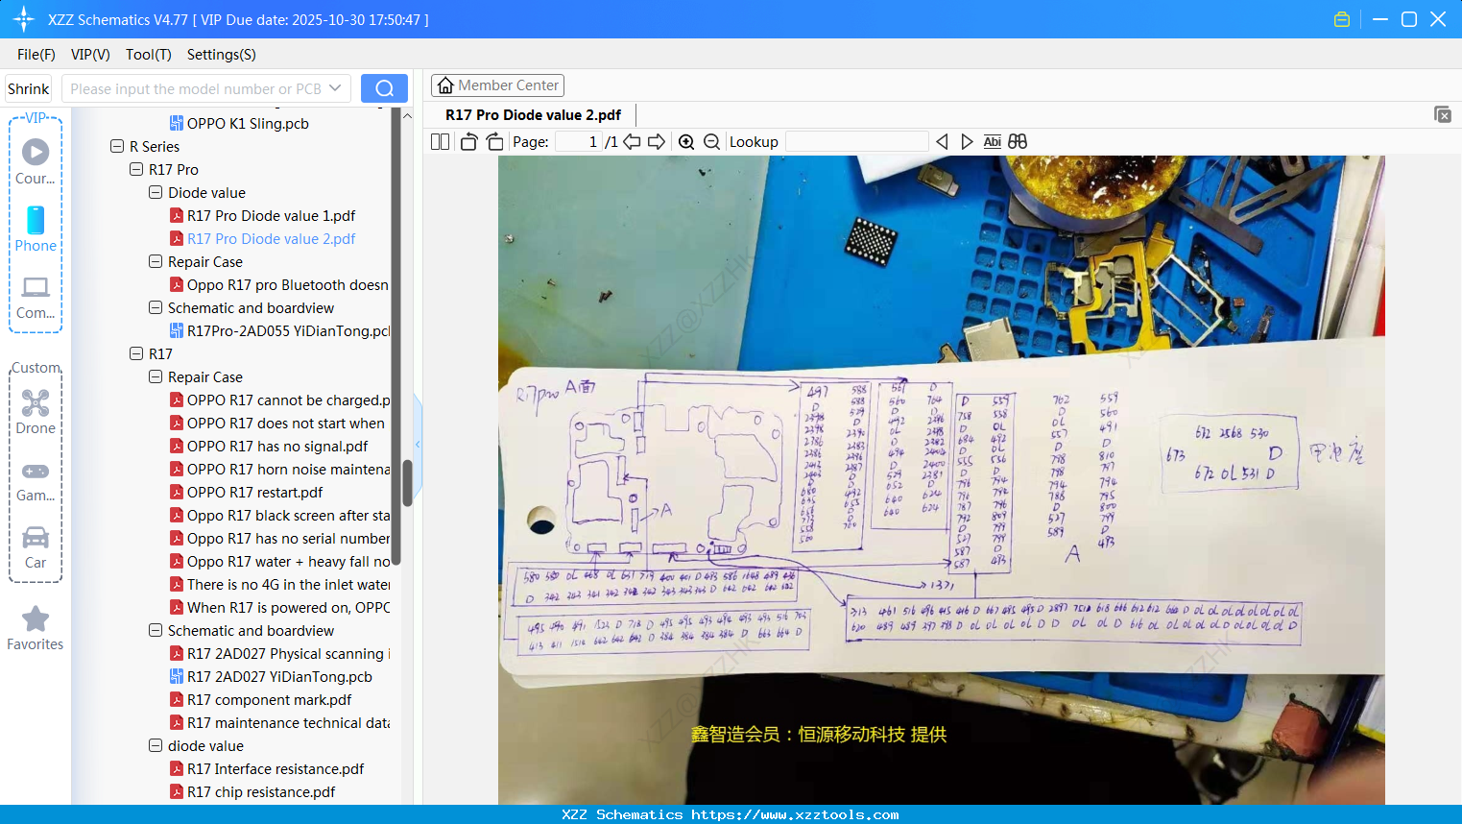This screenshot has height=824, width=1462.
Task: Open the Tool menu
Action: coord(148,55)
